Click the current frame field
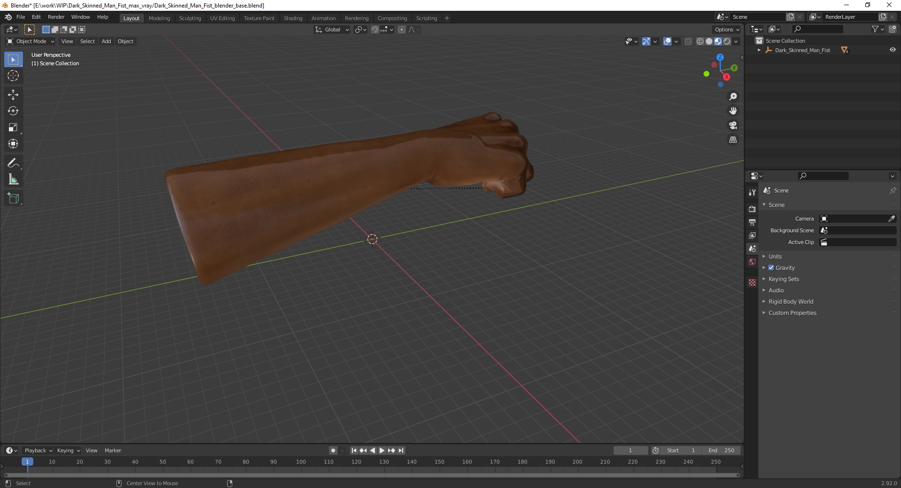 (630, 450)
